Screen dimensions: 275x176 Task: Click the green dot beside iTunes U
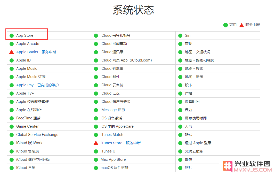point(96,151)
